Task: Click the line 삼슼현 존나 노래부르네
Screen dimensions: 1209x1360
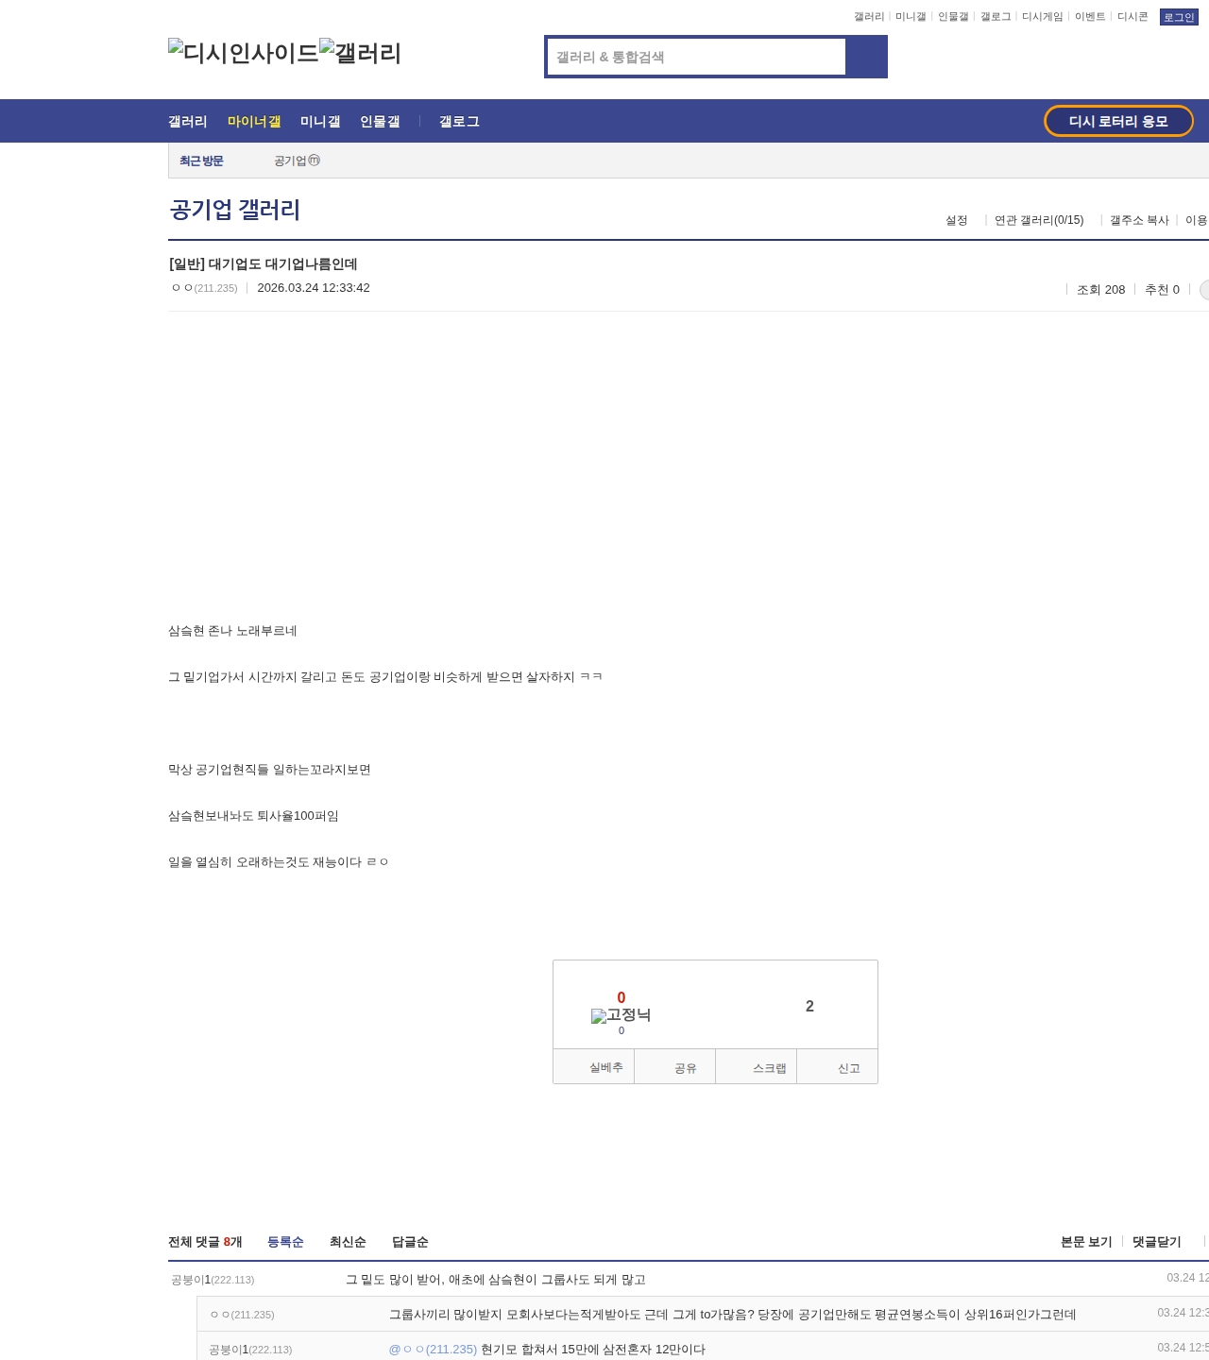Action: coord(232,631)
